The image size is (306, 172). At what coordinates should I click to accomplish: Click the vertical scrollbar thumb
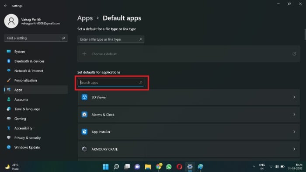pos(305,35)
